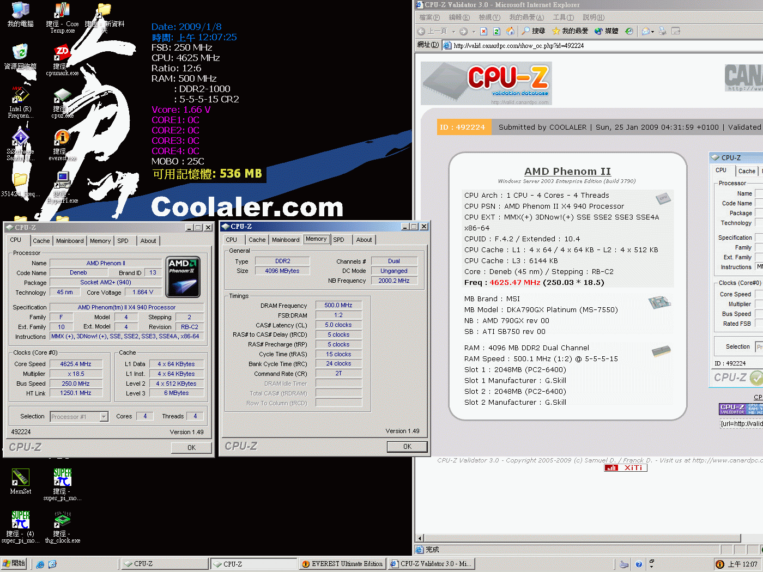Image resolution: width=763 pixels, height=572 pixels.
Task: Click OK in the Memory CPU-Z window
Action: [x=407, y=447]
